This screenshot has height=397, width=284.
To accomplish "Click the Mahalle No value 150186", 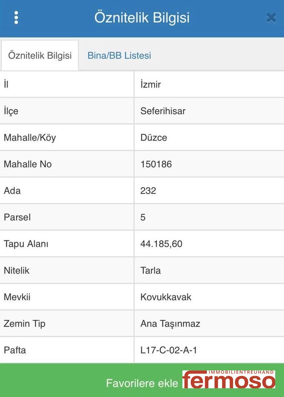I will pos(156,164).
